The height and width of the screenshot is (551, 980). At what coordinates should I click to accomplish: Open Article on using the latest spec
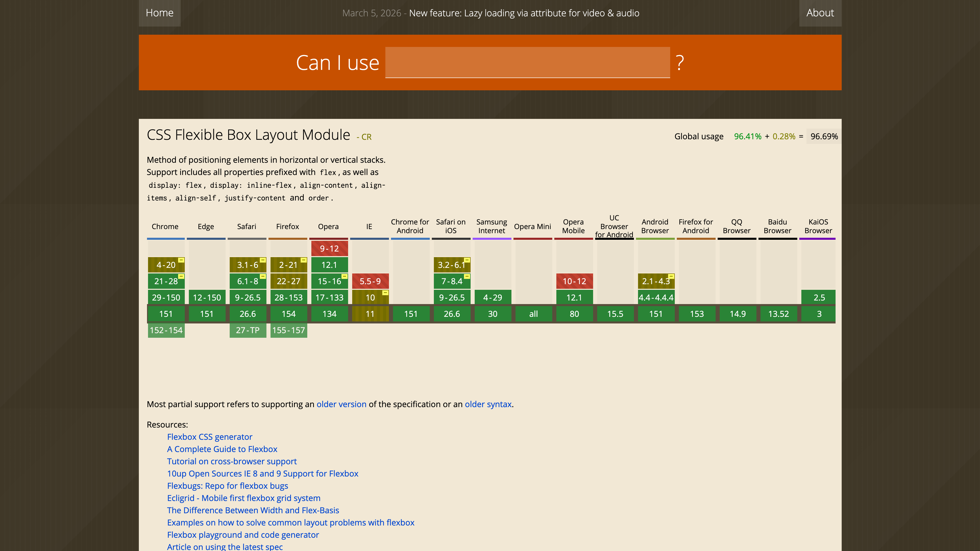click(225, 546)
